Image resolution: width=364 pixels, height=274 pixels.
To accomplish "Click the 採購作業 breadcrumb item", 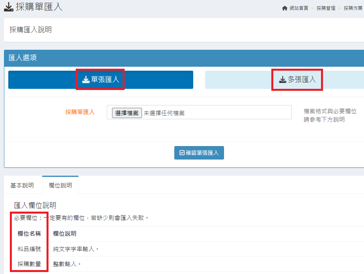I will tap(353, 8).
